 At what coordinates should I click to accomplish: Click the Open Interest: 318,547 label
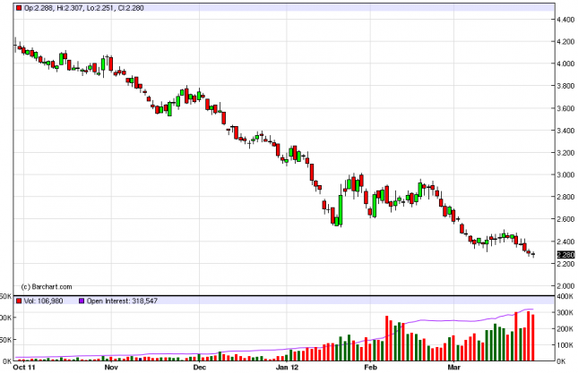point(122,301)
